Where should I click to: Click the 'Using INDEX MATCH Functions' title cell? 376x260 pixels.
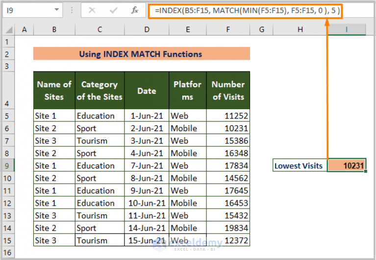point(142,54)
